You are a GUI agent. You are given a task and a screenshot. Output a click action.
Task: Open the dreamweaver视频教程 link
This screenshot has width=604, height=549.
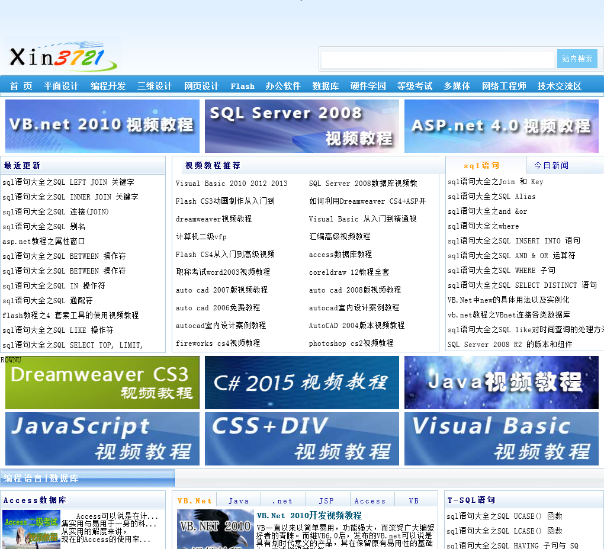click(x=214, y=219)
